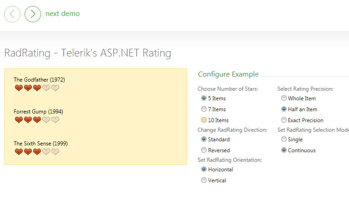
Task: Select Continuous selection mode
Action: point(284,150)
